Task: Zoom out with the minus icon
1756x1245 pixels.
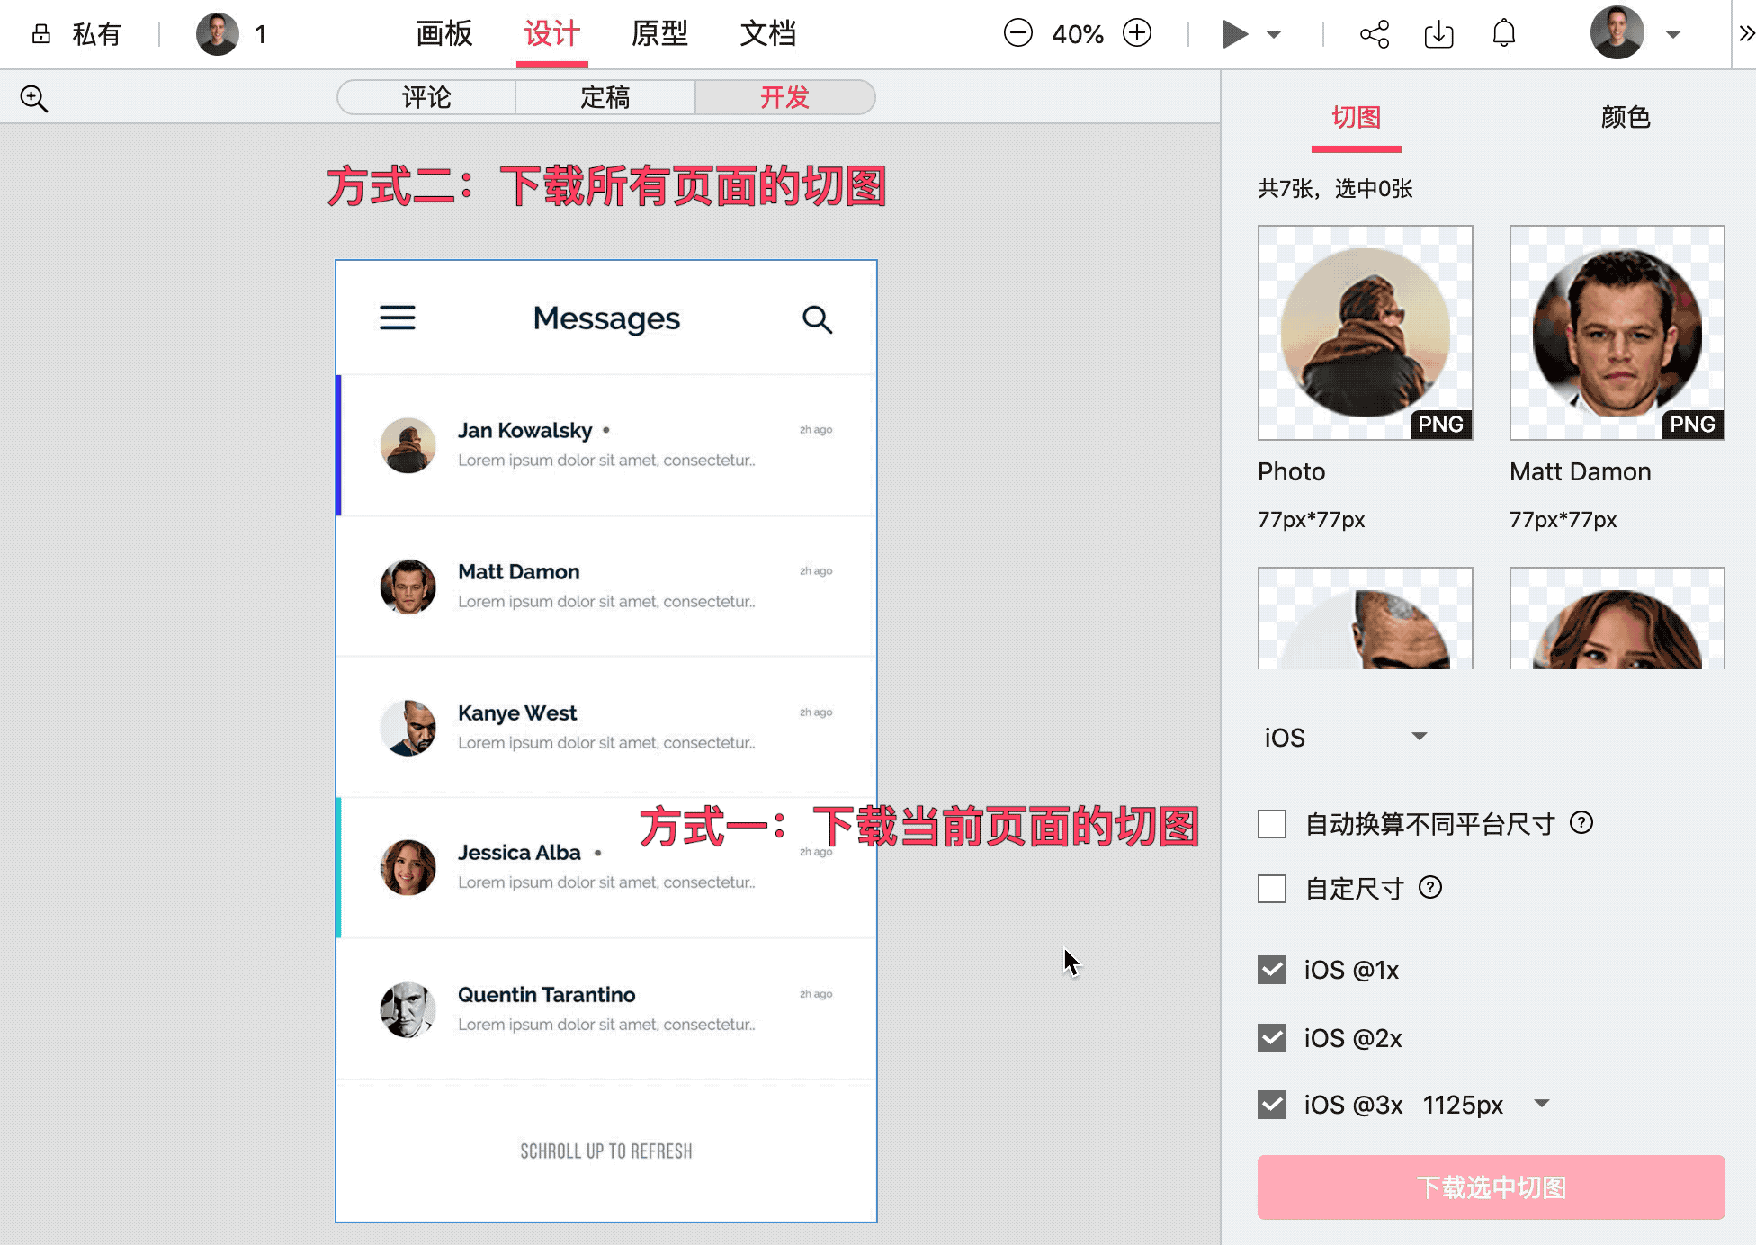Action: point(1018,34)
